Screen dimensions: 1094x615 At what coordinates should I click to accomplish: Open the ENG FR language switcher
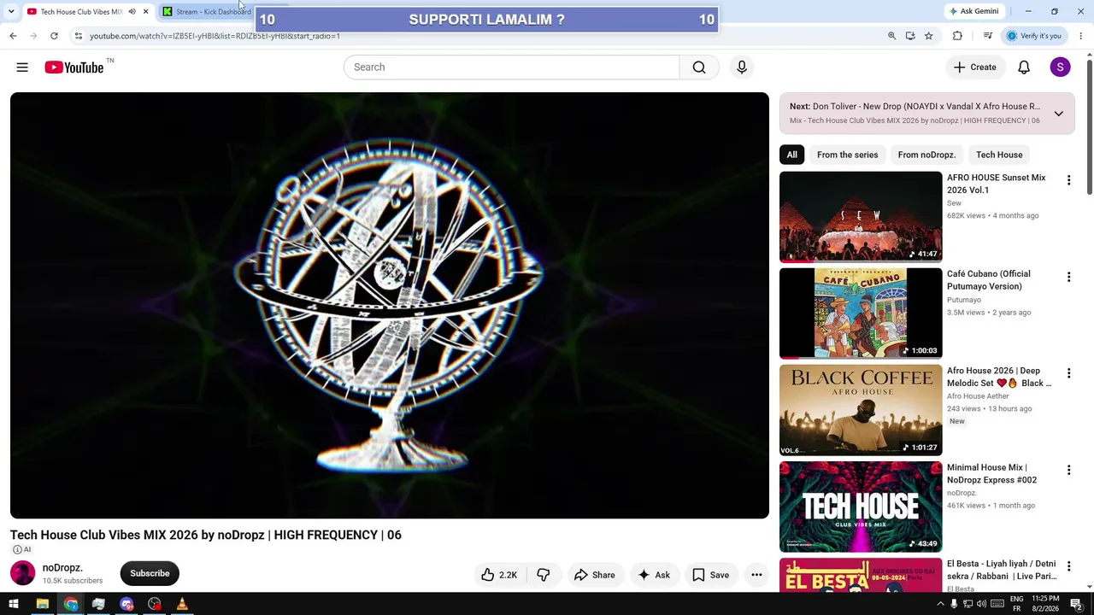pos(1017,605)
